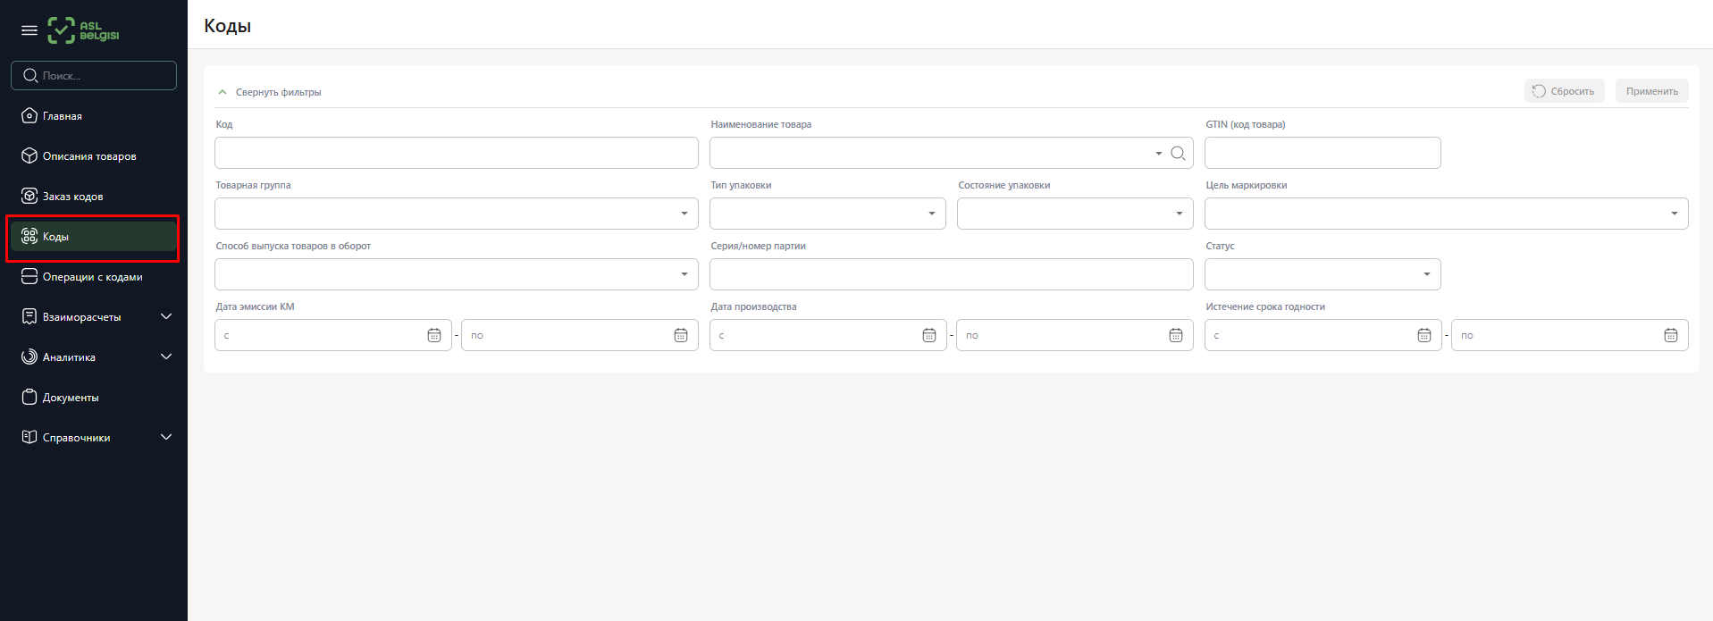Image resolution: width=1713 pixels, height=621 pixels.
Task: Click the ASL Belgisi logo
Action: [83, 30]
